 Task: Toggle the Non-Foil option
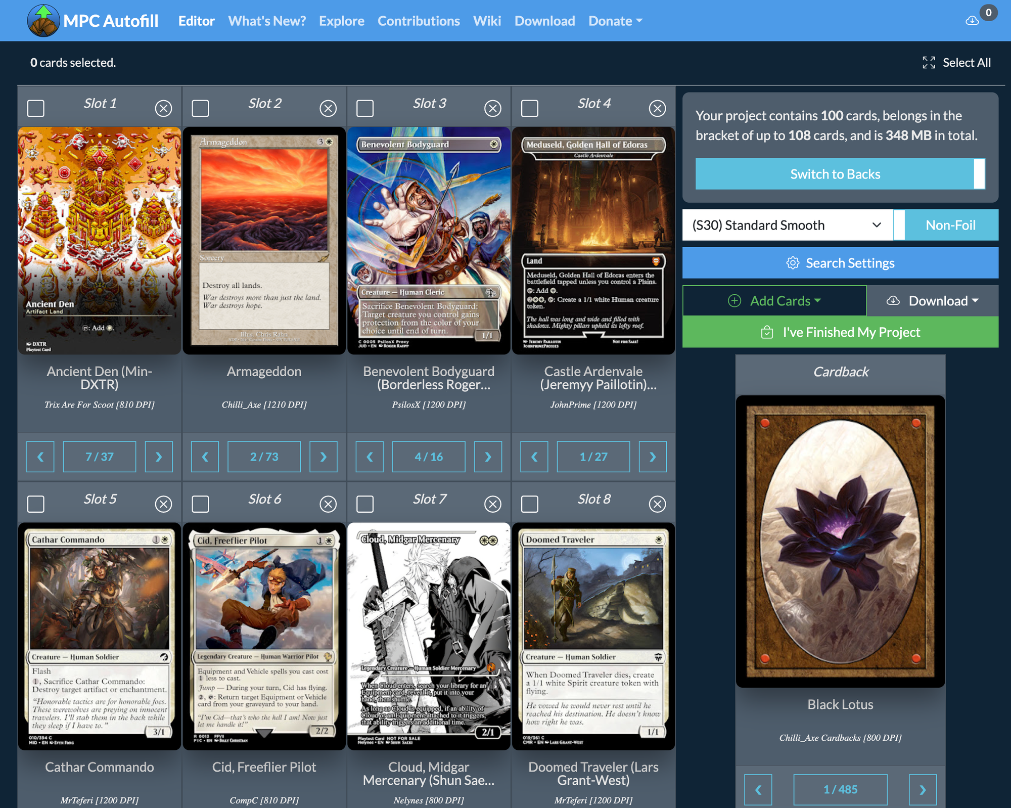click(x=949, y=225)
